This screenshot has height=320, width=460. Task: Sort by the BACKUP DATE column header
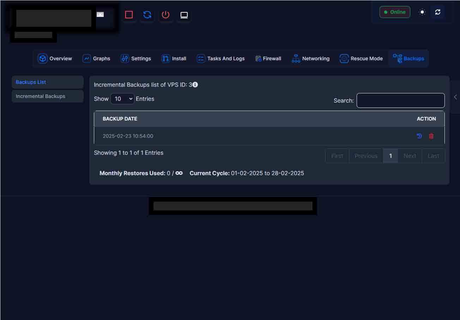(120, 119)
